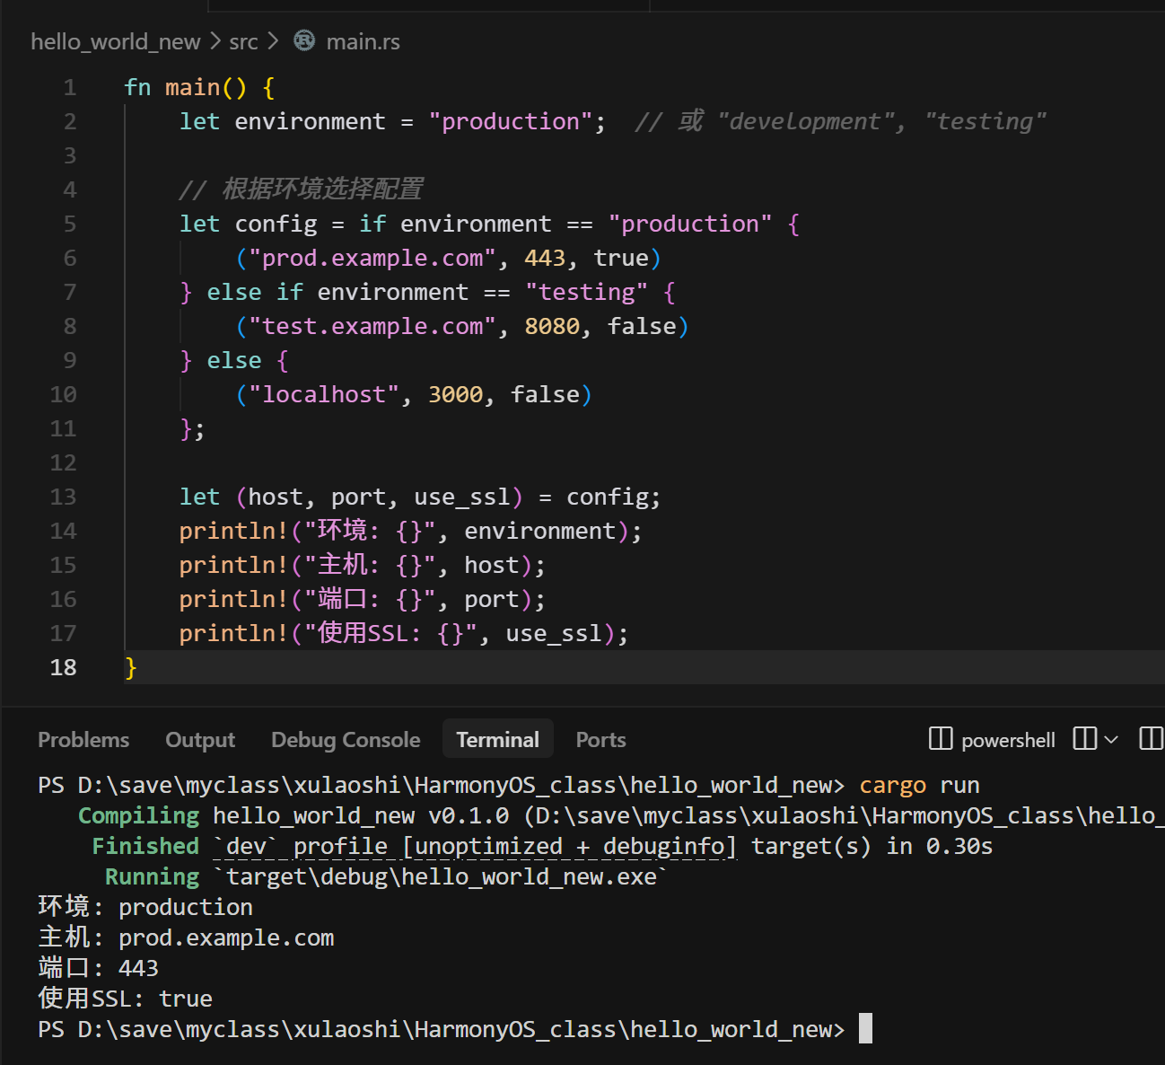This screenshot has height=1065, width=1165.
Task: Click line number 18 in the gutter
Action: (x=63, y=668)
